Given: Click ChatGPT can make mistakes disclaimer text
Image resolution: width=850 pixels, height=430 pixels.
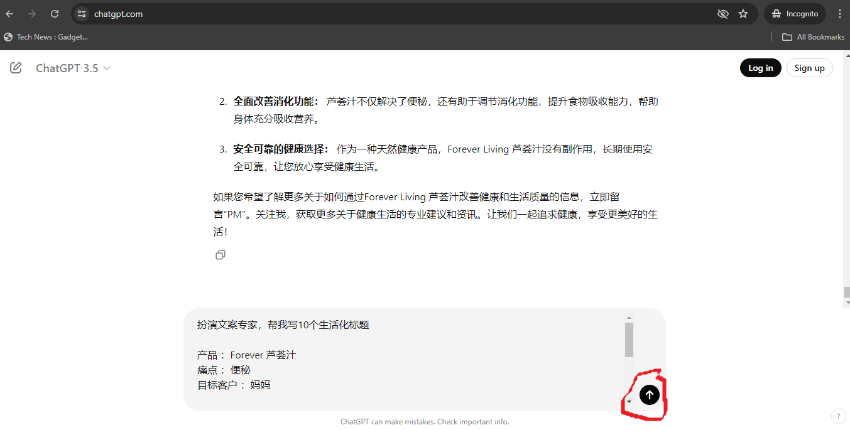Looking at the screenshot, I should [425, 422].
